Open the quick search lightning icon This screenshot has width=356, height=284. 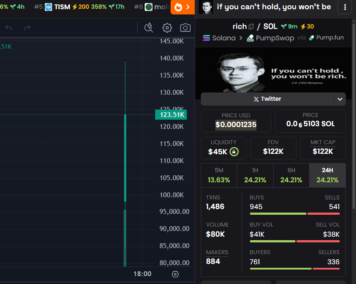pos(149,28)
